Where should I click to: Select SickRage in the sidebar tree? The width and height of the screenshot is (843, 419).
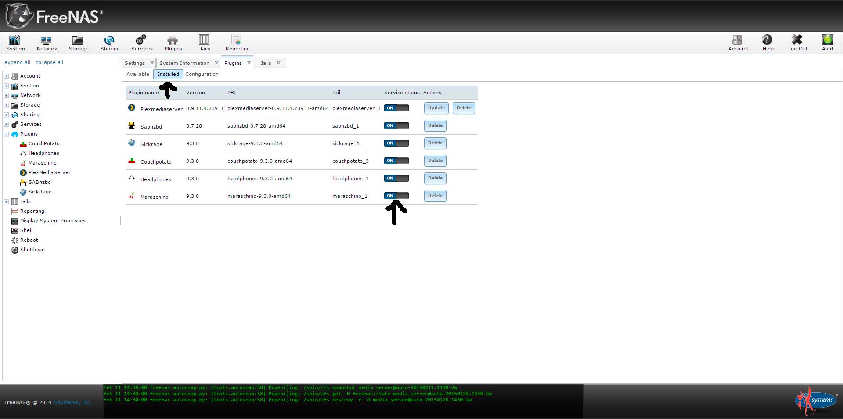[40, 192]
